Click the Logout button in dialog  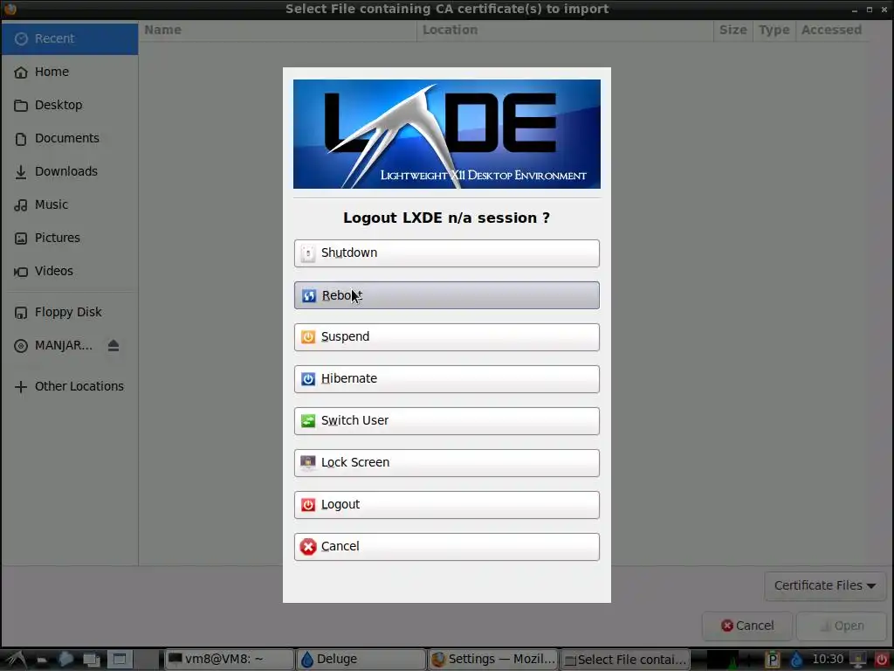coord(446,504)
